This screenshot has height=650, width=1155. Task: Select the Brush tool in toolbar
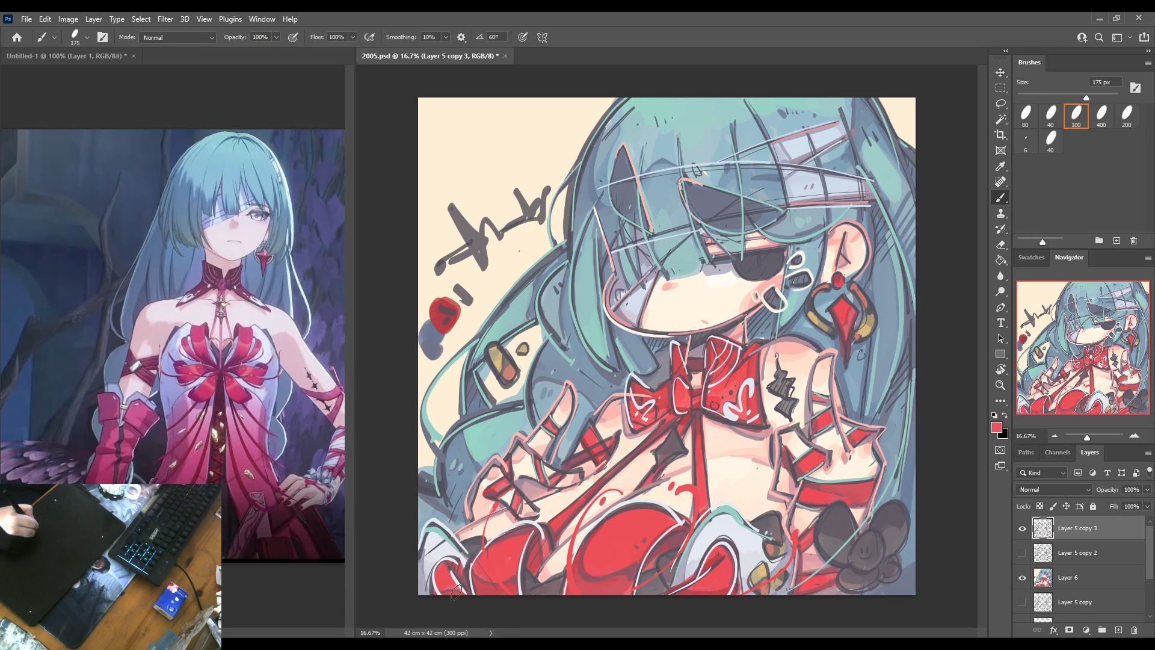pyautogui.click(x=1000, y=197)
